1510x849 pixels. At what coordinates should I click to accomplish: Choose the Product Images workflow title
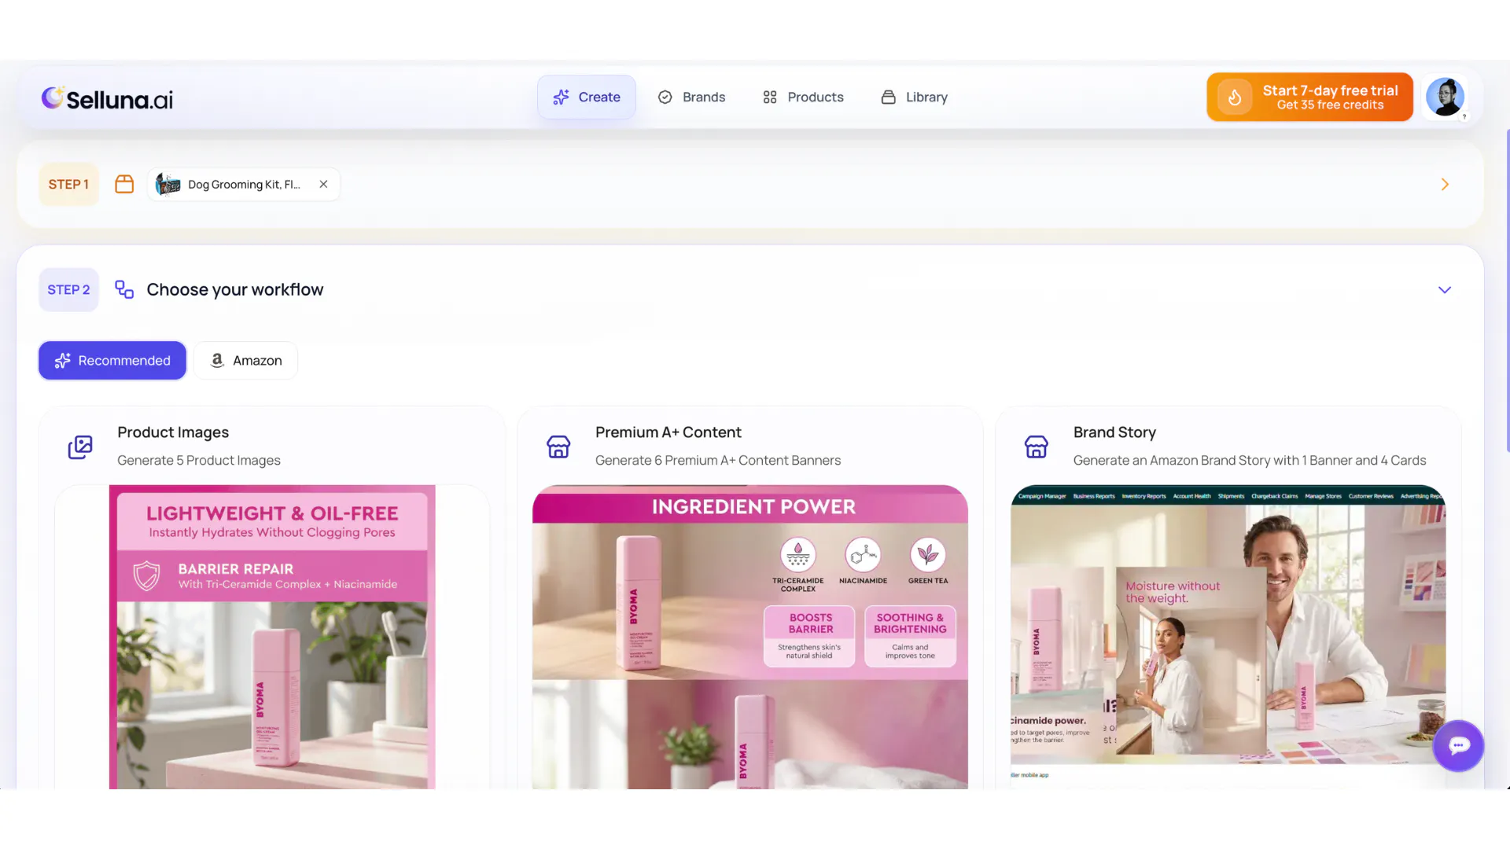173,432
